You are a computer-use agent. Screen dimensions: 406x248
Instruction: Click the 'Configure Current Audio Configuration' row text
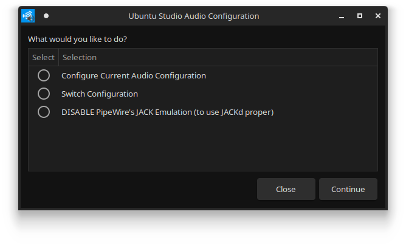coord(134,76)
